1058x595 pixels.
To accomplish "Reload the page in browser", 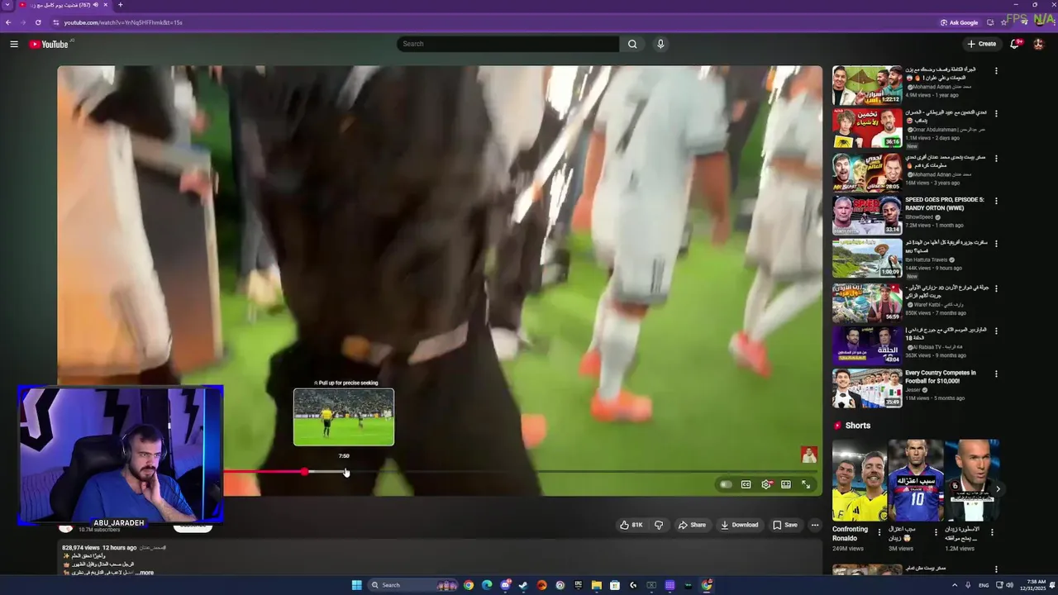I will [38, 22].
